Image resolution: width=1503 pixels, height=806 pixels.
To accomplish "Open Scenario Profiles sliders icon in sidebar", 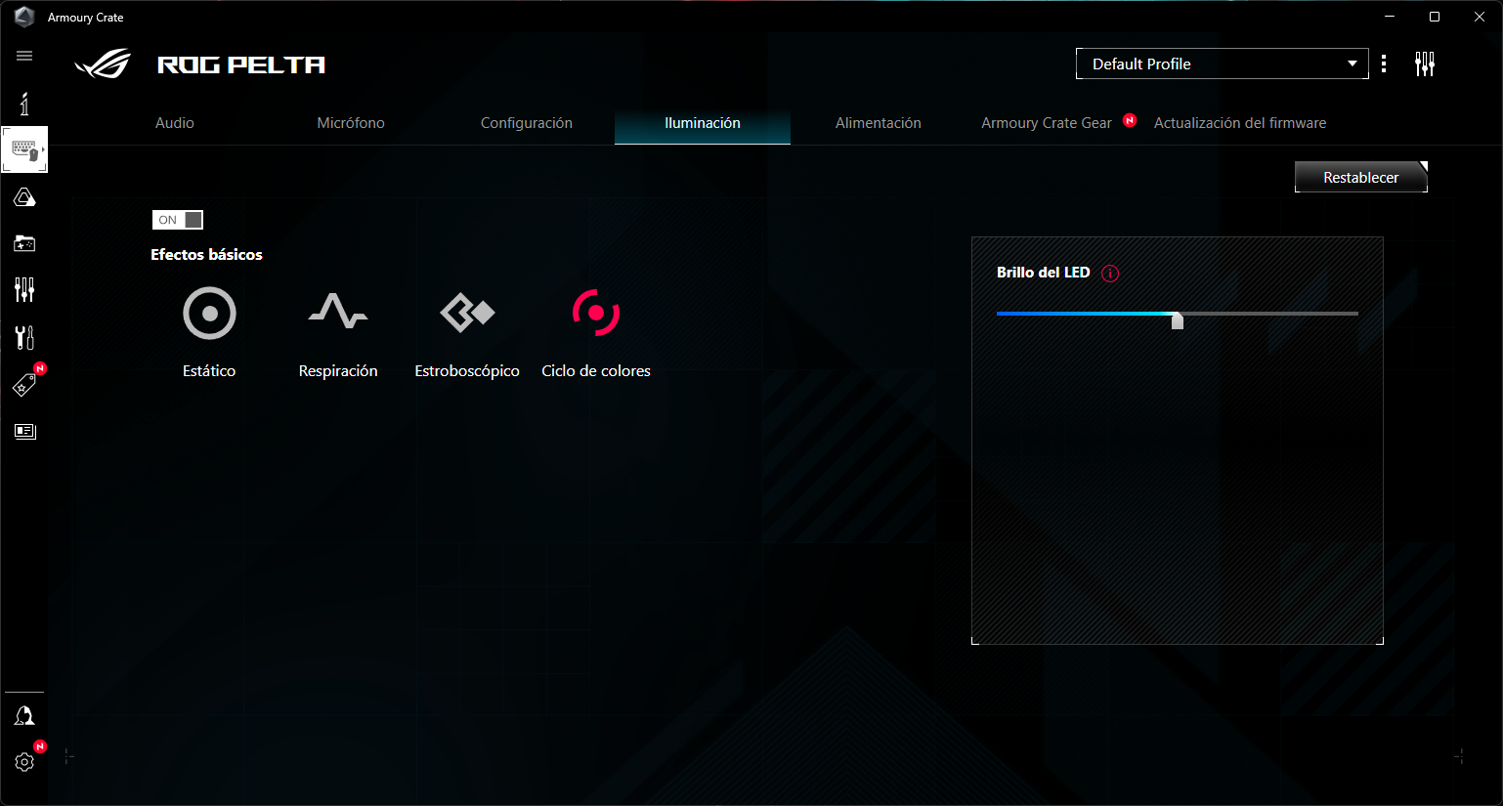I will point(24,289).
